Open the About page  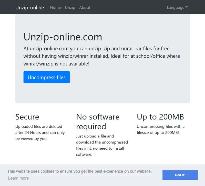coord(85,8)
